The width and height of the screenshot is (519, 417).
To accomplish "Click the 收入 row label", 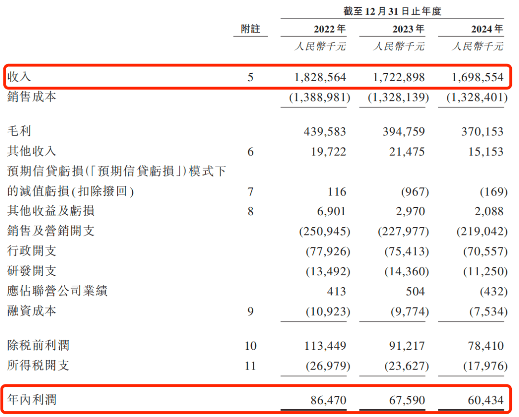I will [19, 77].
